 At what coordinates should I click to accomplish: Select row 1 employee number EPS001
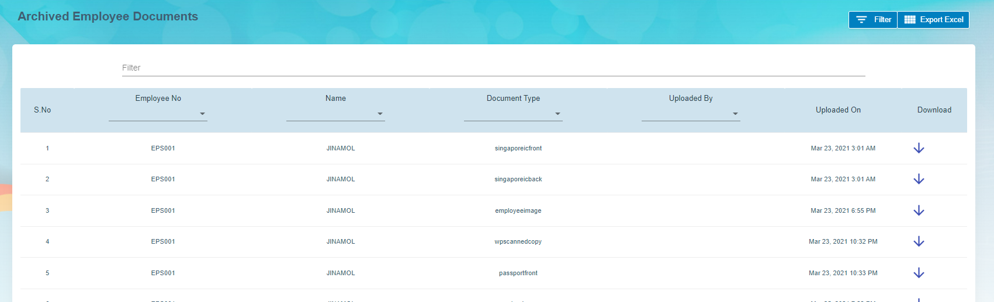tap(163, 149)
